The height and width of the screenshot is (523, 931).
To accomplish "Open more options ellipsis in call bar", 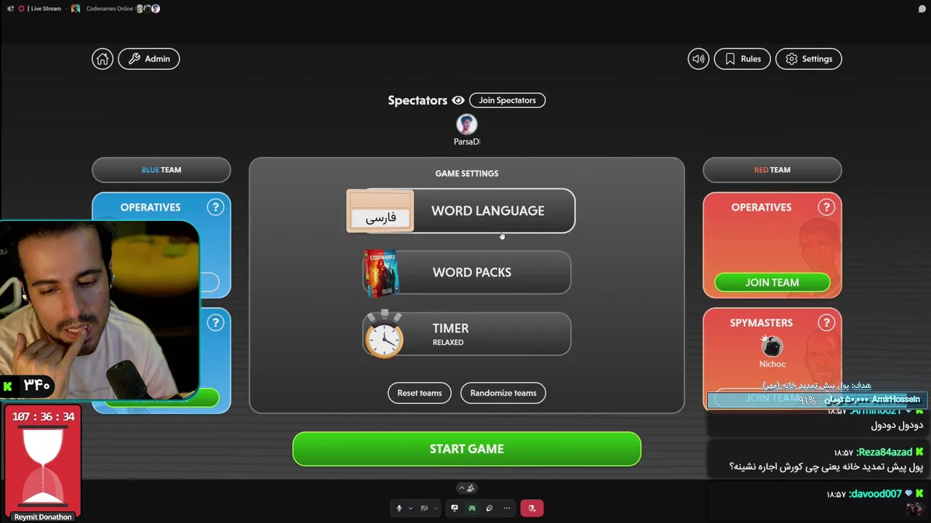I will point(507,508).
